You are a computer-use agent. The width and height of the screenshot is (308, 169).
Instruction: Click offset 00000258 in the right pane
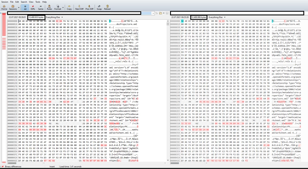tap(175, 99)
